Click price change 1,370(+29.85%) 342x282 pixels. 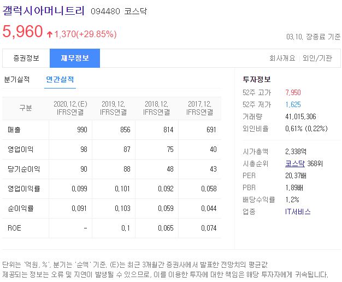pyautogui.click(x=85, y=34)
